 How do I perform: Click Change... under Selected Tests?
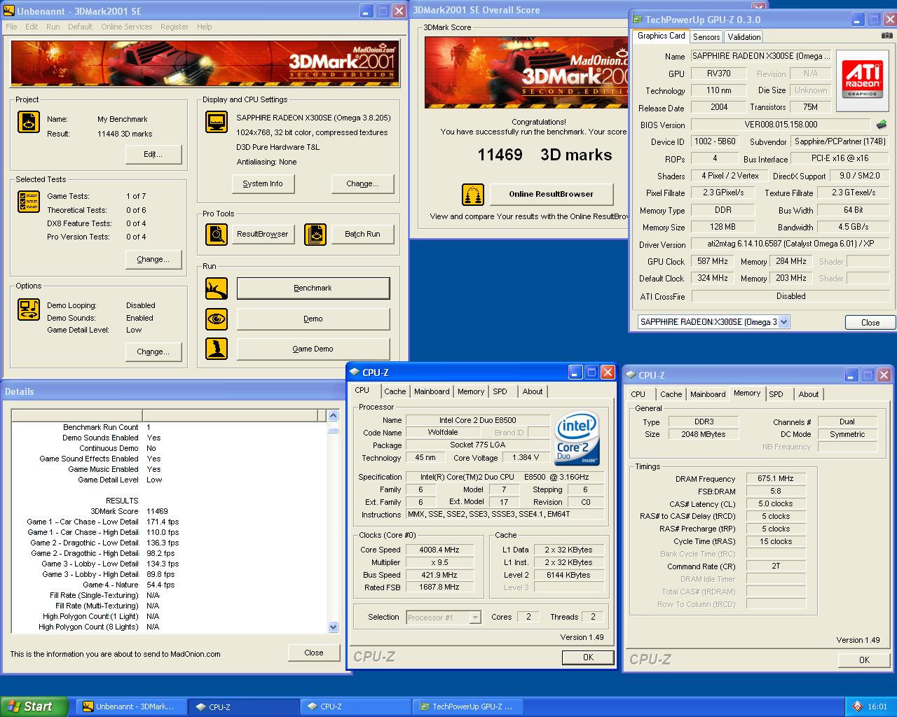click(x=153, y=259)
